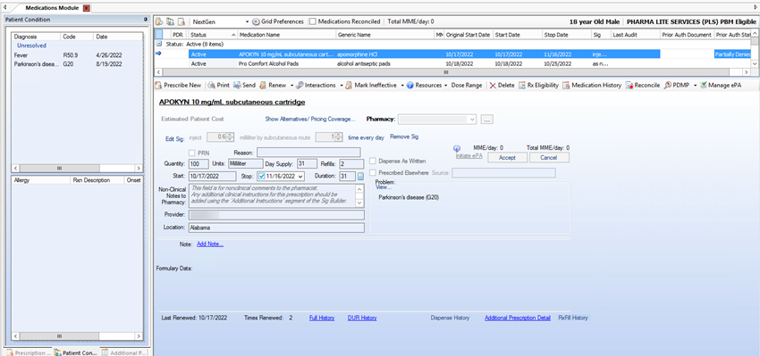Open the NextGen grid view dropdown

coord(247,21)
